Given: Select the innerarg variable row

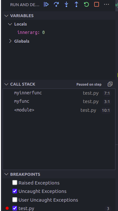Looking at the screenshot, I should [x=59, y=32].
